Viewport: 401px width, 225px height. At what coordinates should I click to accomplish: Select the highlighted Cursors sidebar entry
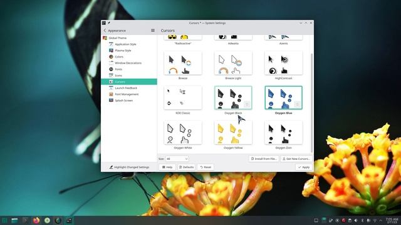tap(129, 82)
